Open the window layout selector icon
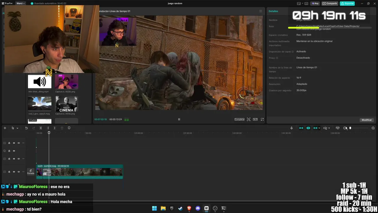The height and width of the screenshot is (213, 378). click(299, 4)
